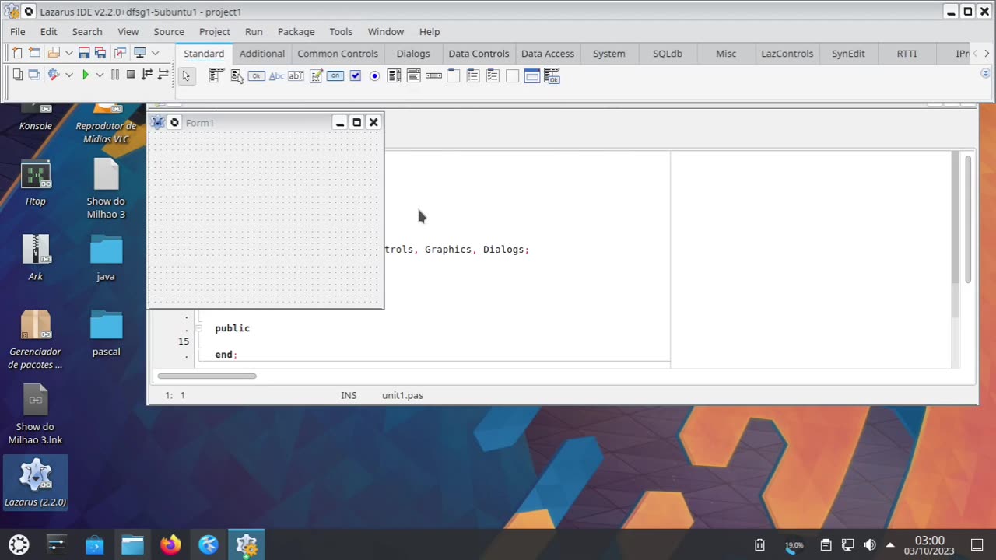Expand hidden system tray icons arrow
Image resolution: width=996 pixels, height=560 pixels.
point(890,544)
